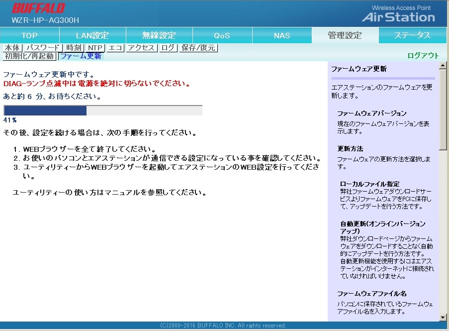
Task: Click the ログアウト link
Action: click(x=423, y=56)
